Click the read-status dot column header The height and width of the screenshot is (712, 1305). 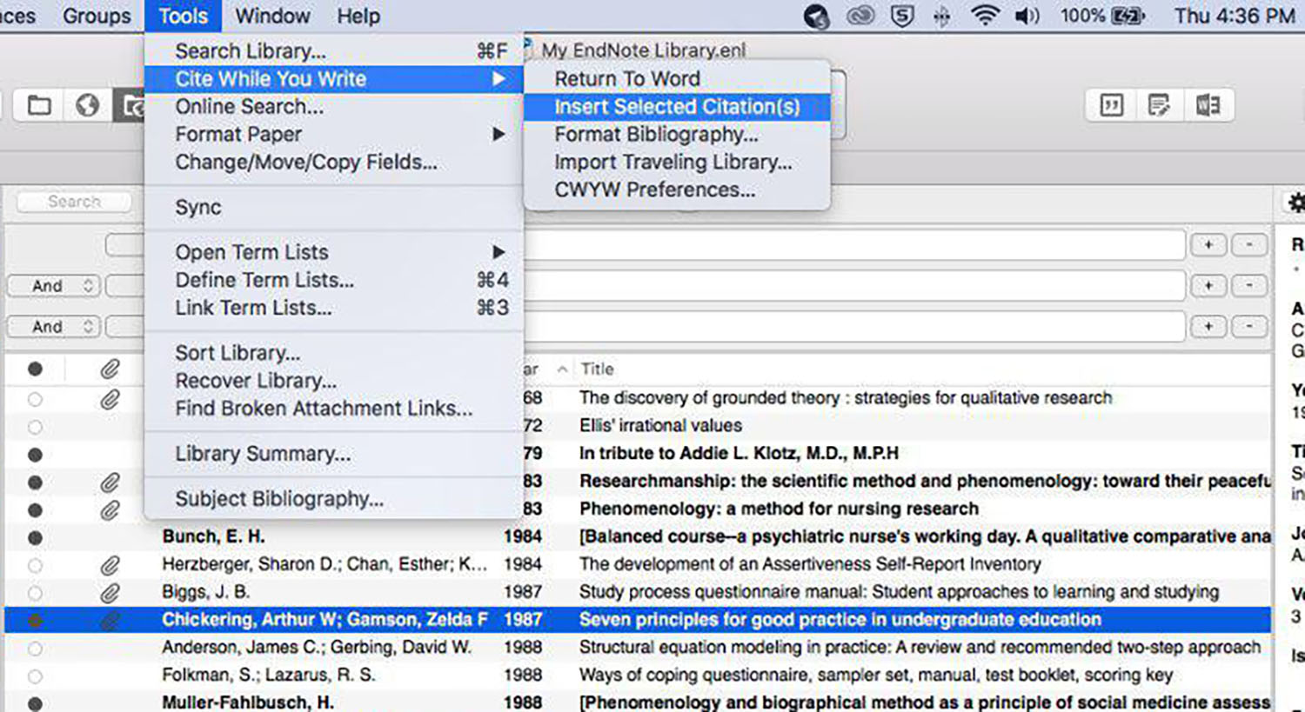click(x=35, y=369)
